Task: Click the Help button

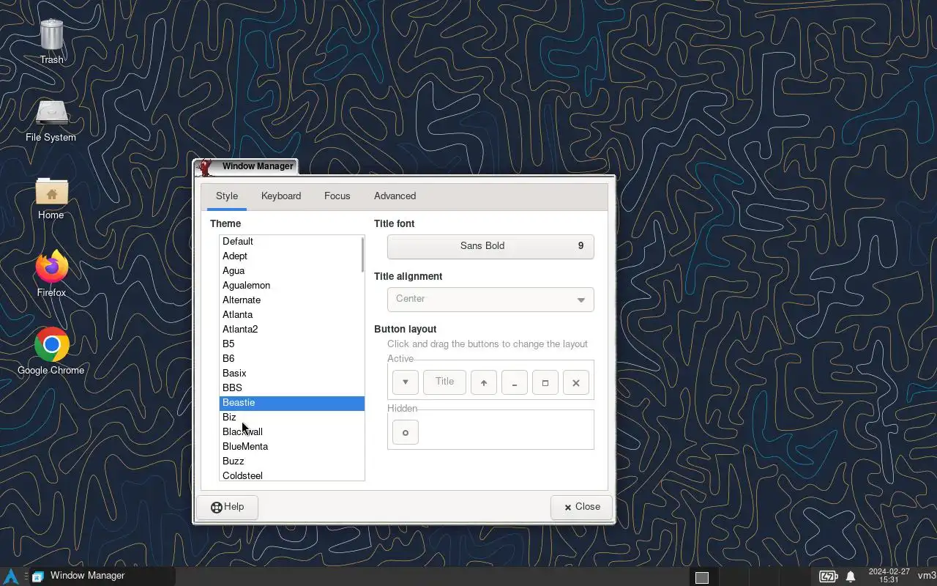Action: click(227, 507)
